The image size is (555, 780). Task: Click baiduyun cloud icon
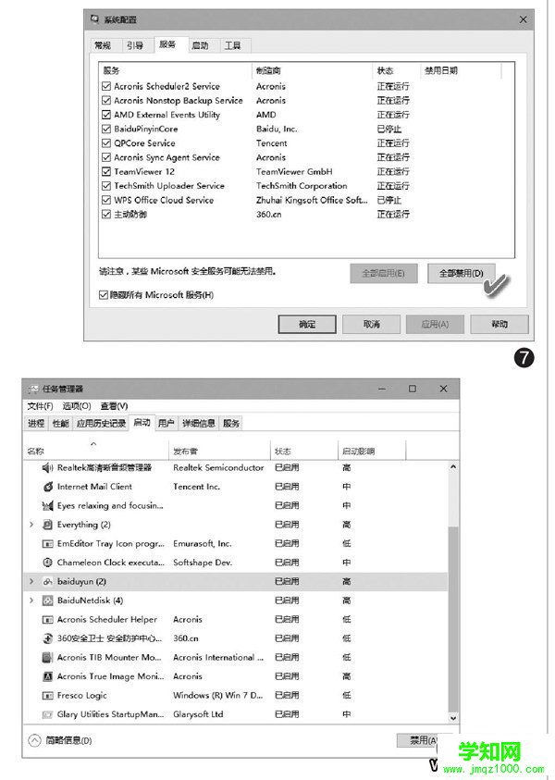click(x=48, y=581)
